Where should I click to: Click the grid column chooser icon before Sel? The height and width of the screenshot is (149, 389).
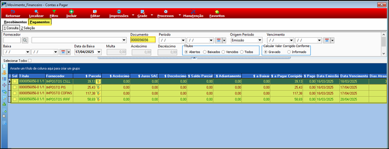pyautogui.click(x=10, y=76)
